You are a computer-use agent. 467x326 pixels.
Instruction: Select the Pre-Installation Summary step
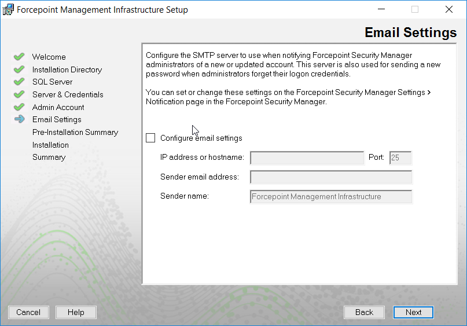(x=75, y=132)
